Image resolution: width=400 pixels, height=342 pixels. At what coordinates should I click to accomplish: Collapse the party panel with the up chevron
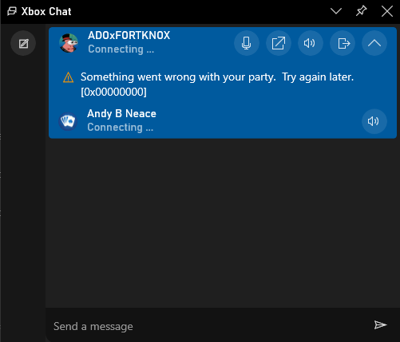point(374,43)
